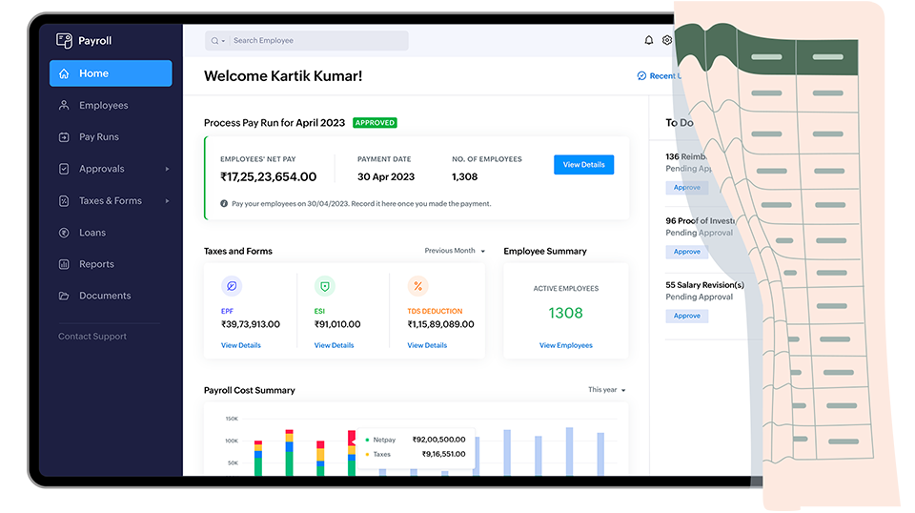This screenshot has height=513, width=915.
Task: Click the notification bell icon
Action: [649, 41]
